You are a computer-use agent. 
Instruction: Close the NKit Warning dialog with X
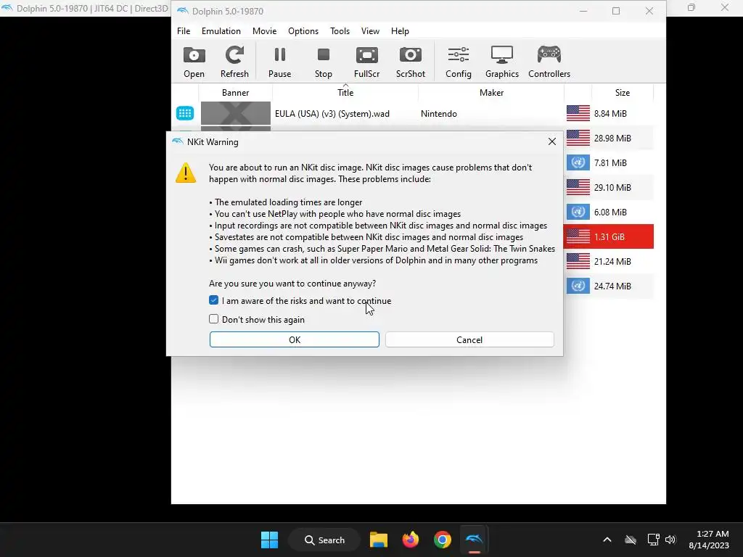551,141
